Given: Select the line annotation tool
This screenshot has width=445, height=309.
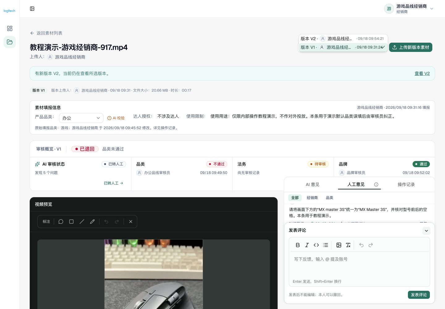Looking at the screenshot, I should [82, 222].
